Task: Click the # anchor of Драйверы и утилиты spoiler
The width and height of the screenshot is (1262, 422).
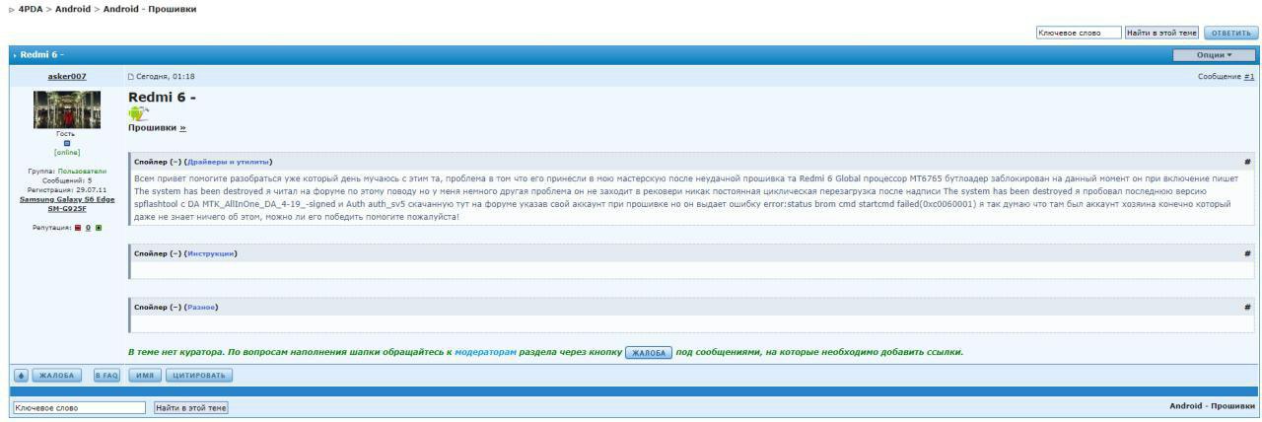Action: click(x=1248, y=161)
